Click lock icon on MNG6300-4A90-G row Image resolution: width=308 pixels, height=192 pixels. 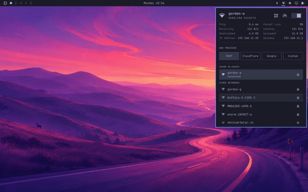(x=298, y=106)
